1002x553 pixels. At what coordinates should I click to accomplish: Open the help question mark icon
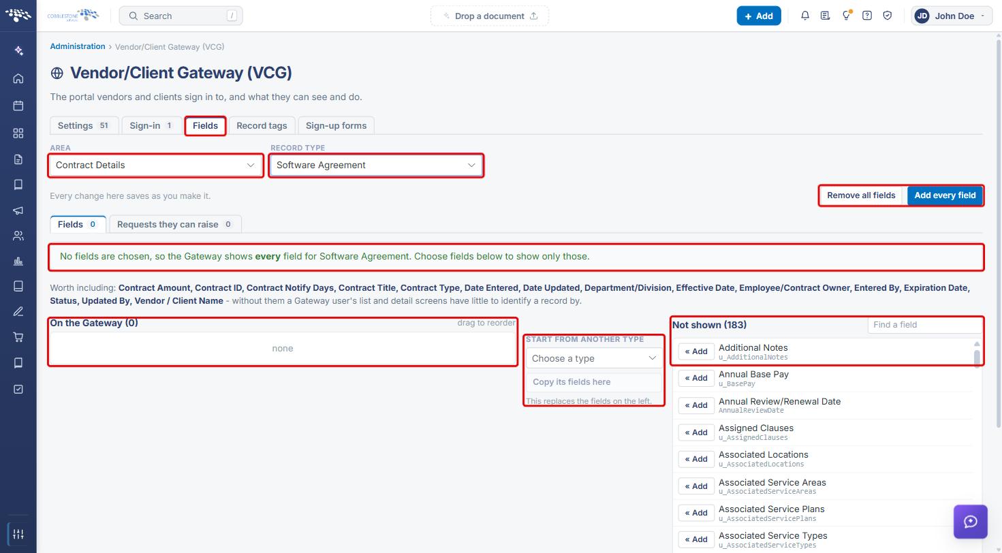pyautogui.click(x=867, y=16)
